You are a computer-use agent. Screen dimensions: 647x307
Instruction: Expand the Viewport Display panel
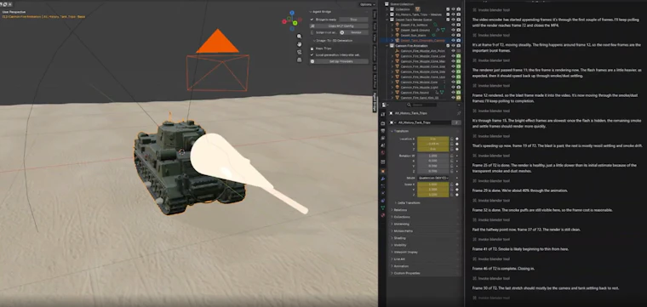[x=405, y=252]
